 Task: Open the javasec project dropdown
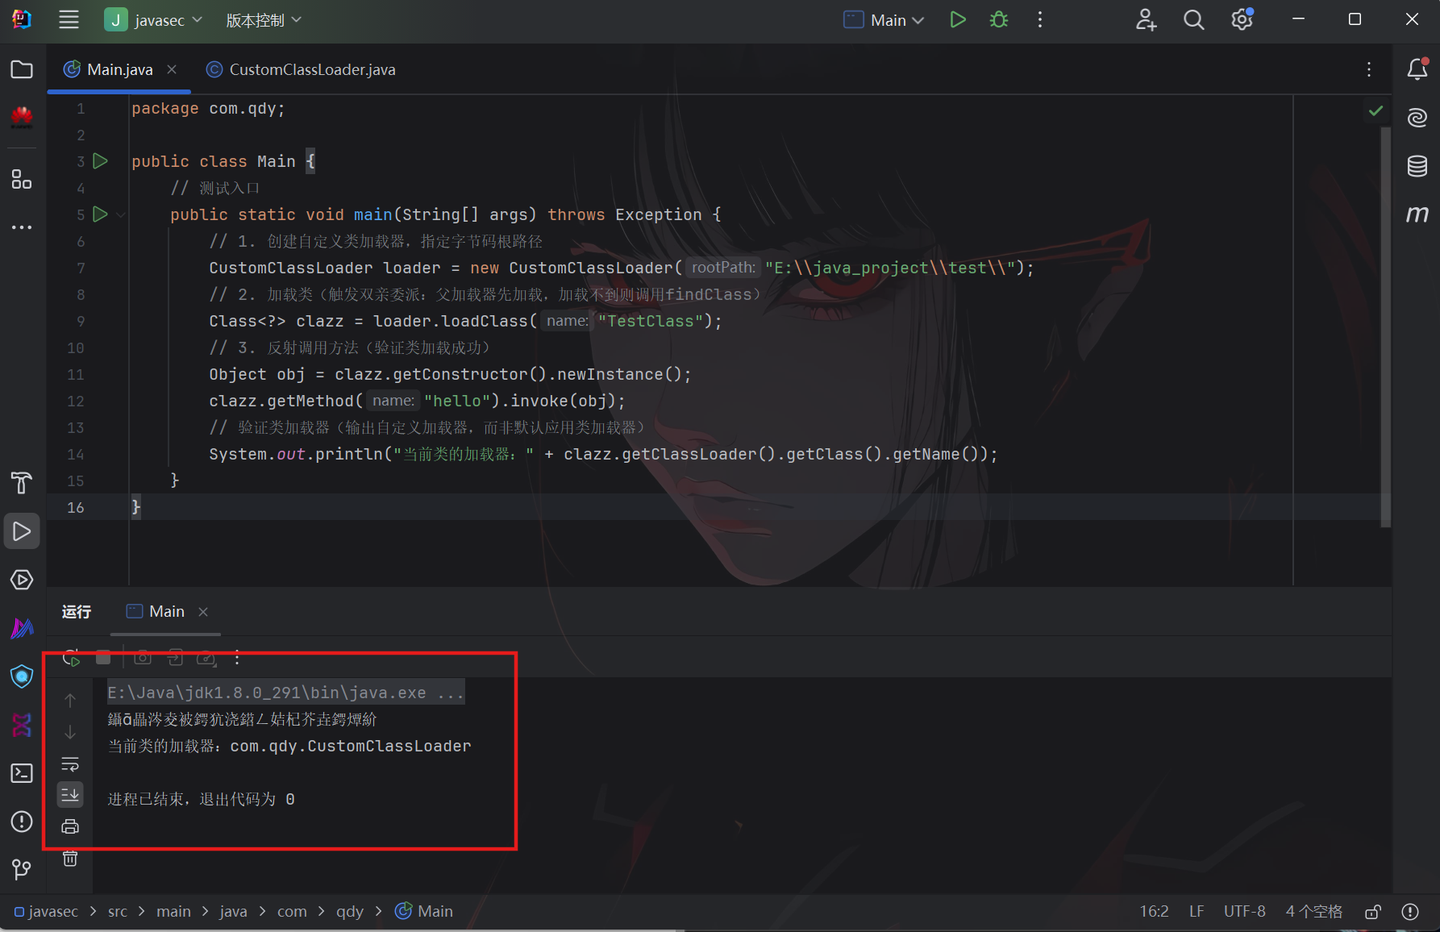tap(153, 20)
